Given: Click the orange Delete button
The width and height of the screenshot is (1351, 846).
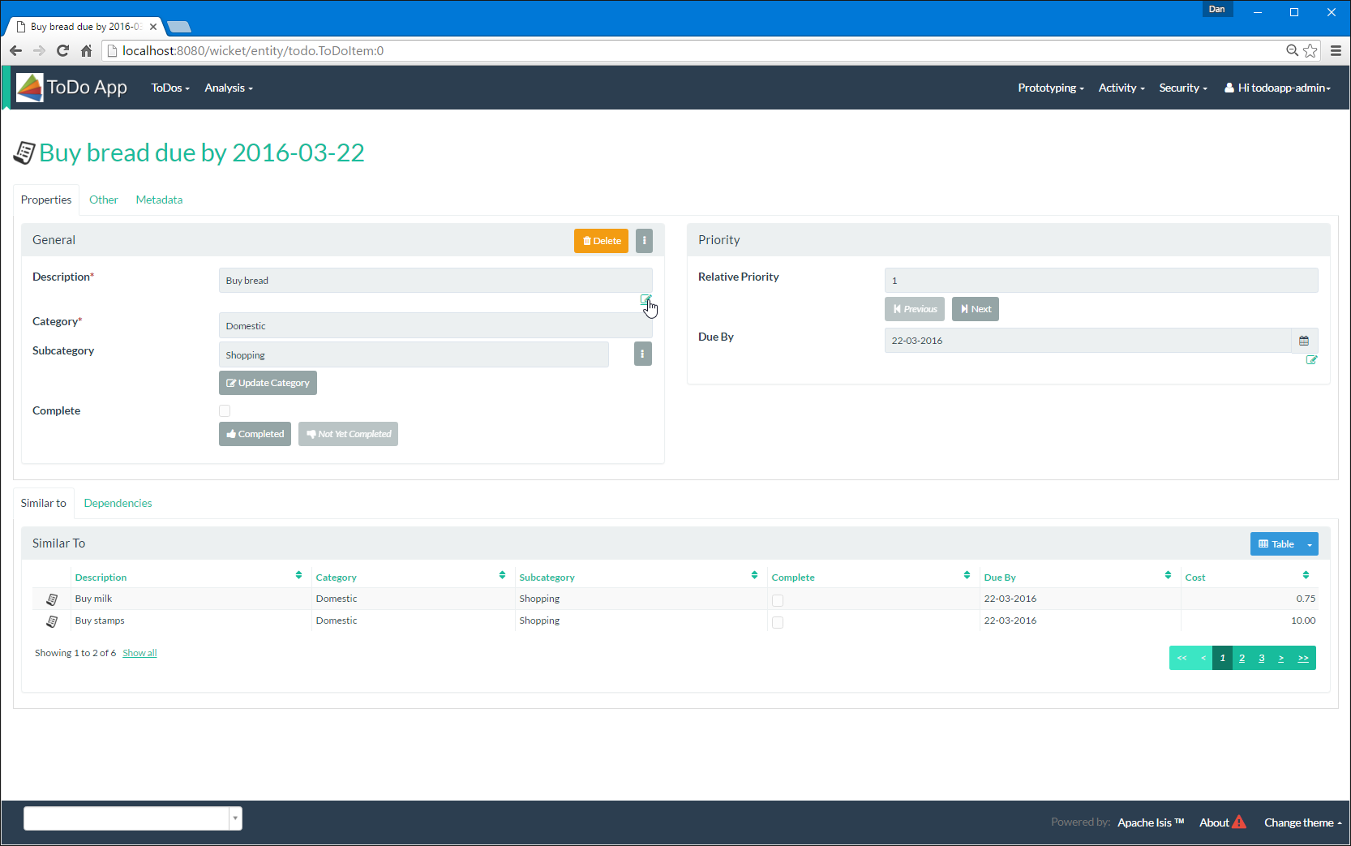Looking at the screenshot, I should pos(601,241).
